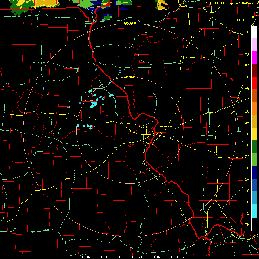This screenshot has height=259, width=259.
Task: Click the 54 legend value
Action: pyautogui.click(x=247, y=66)
